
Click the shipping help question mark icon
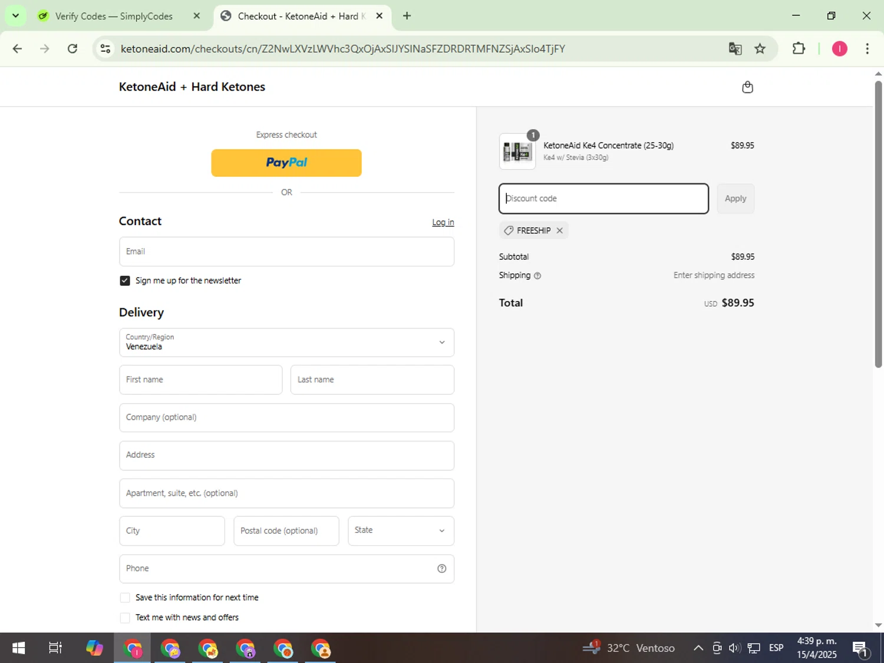[x=537, y=276]
